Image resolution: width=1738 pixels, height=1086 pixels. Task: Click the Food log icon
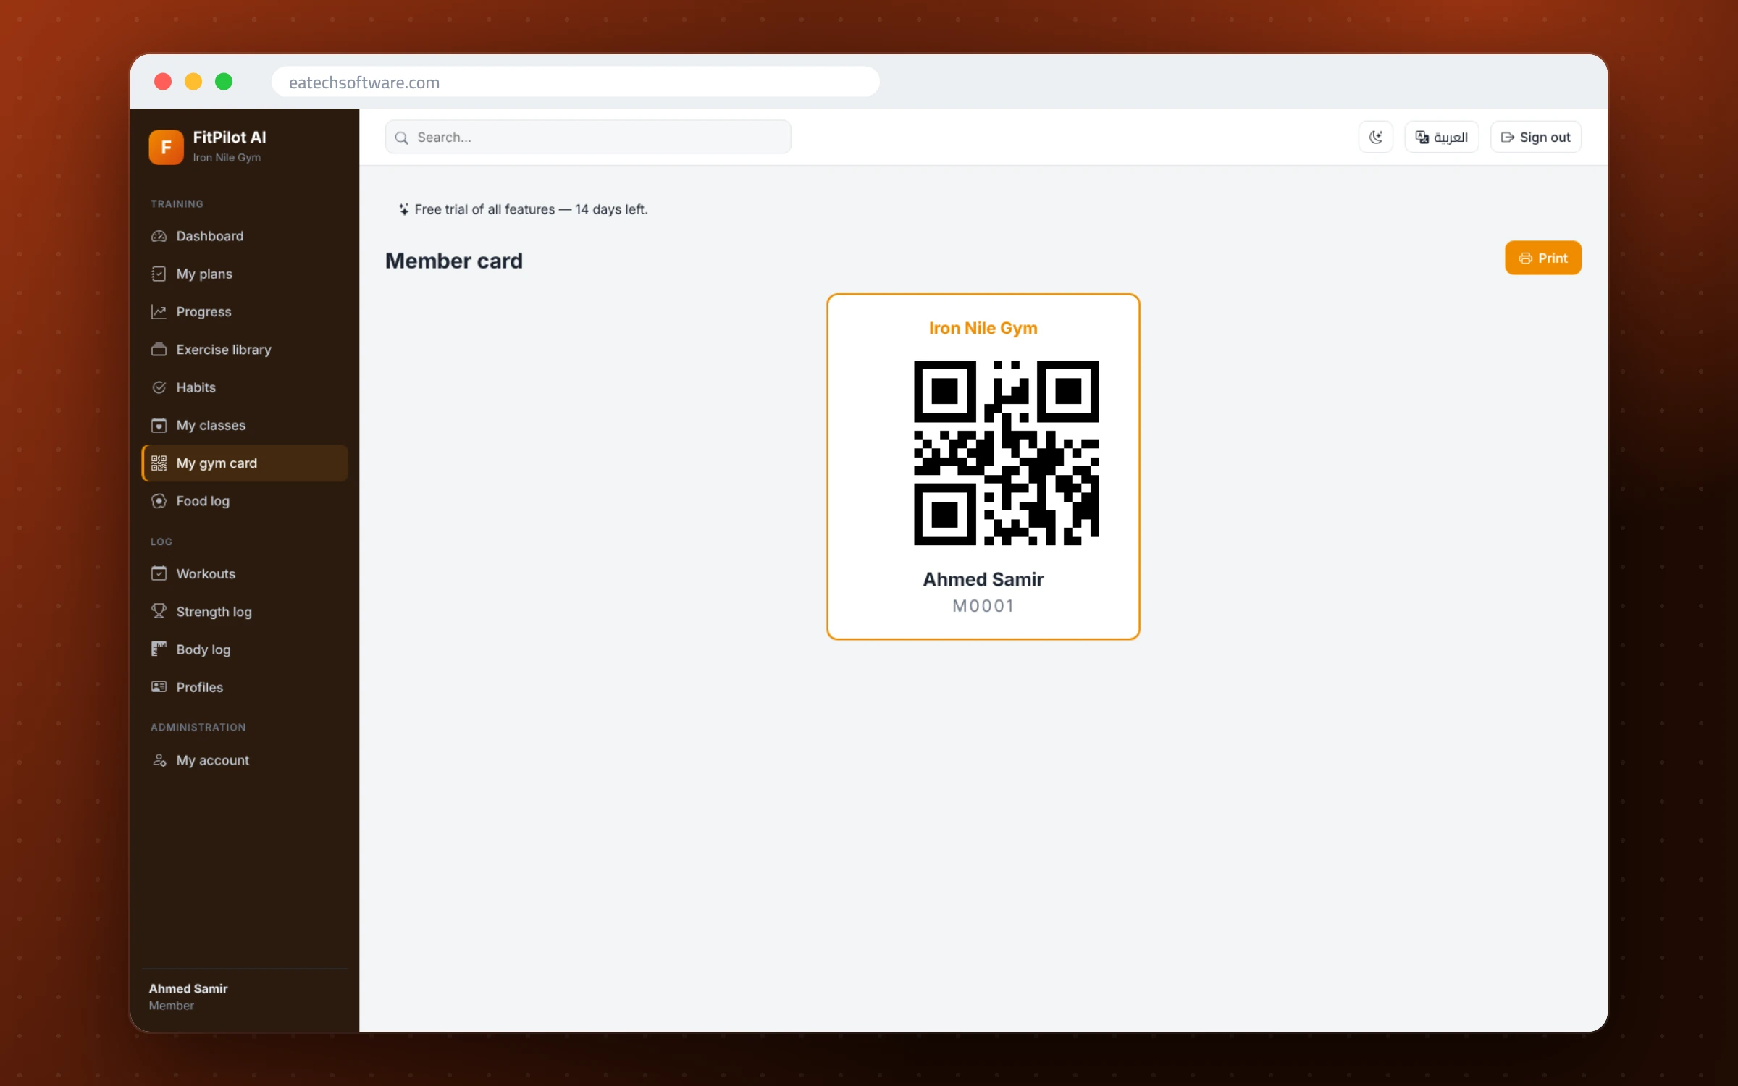pos(159,501)
